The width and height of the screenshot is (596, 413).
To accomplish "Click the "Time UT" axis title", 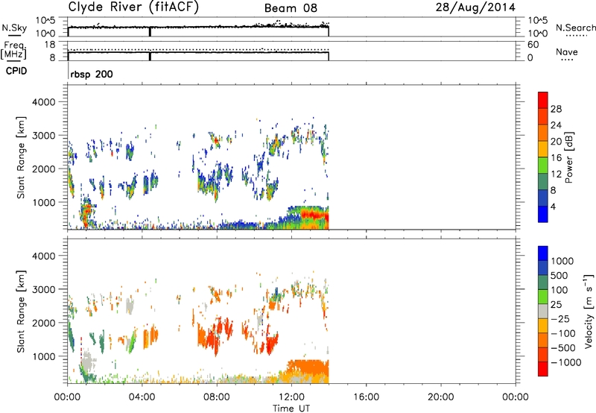I will (291, 409).
